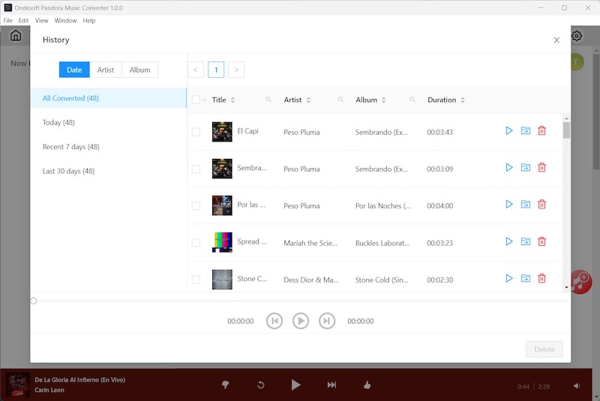Open the View menu
The image size is (600, 401).
point(42,21)
